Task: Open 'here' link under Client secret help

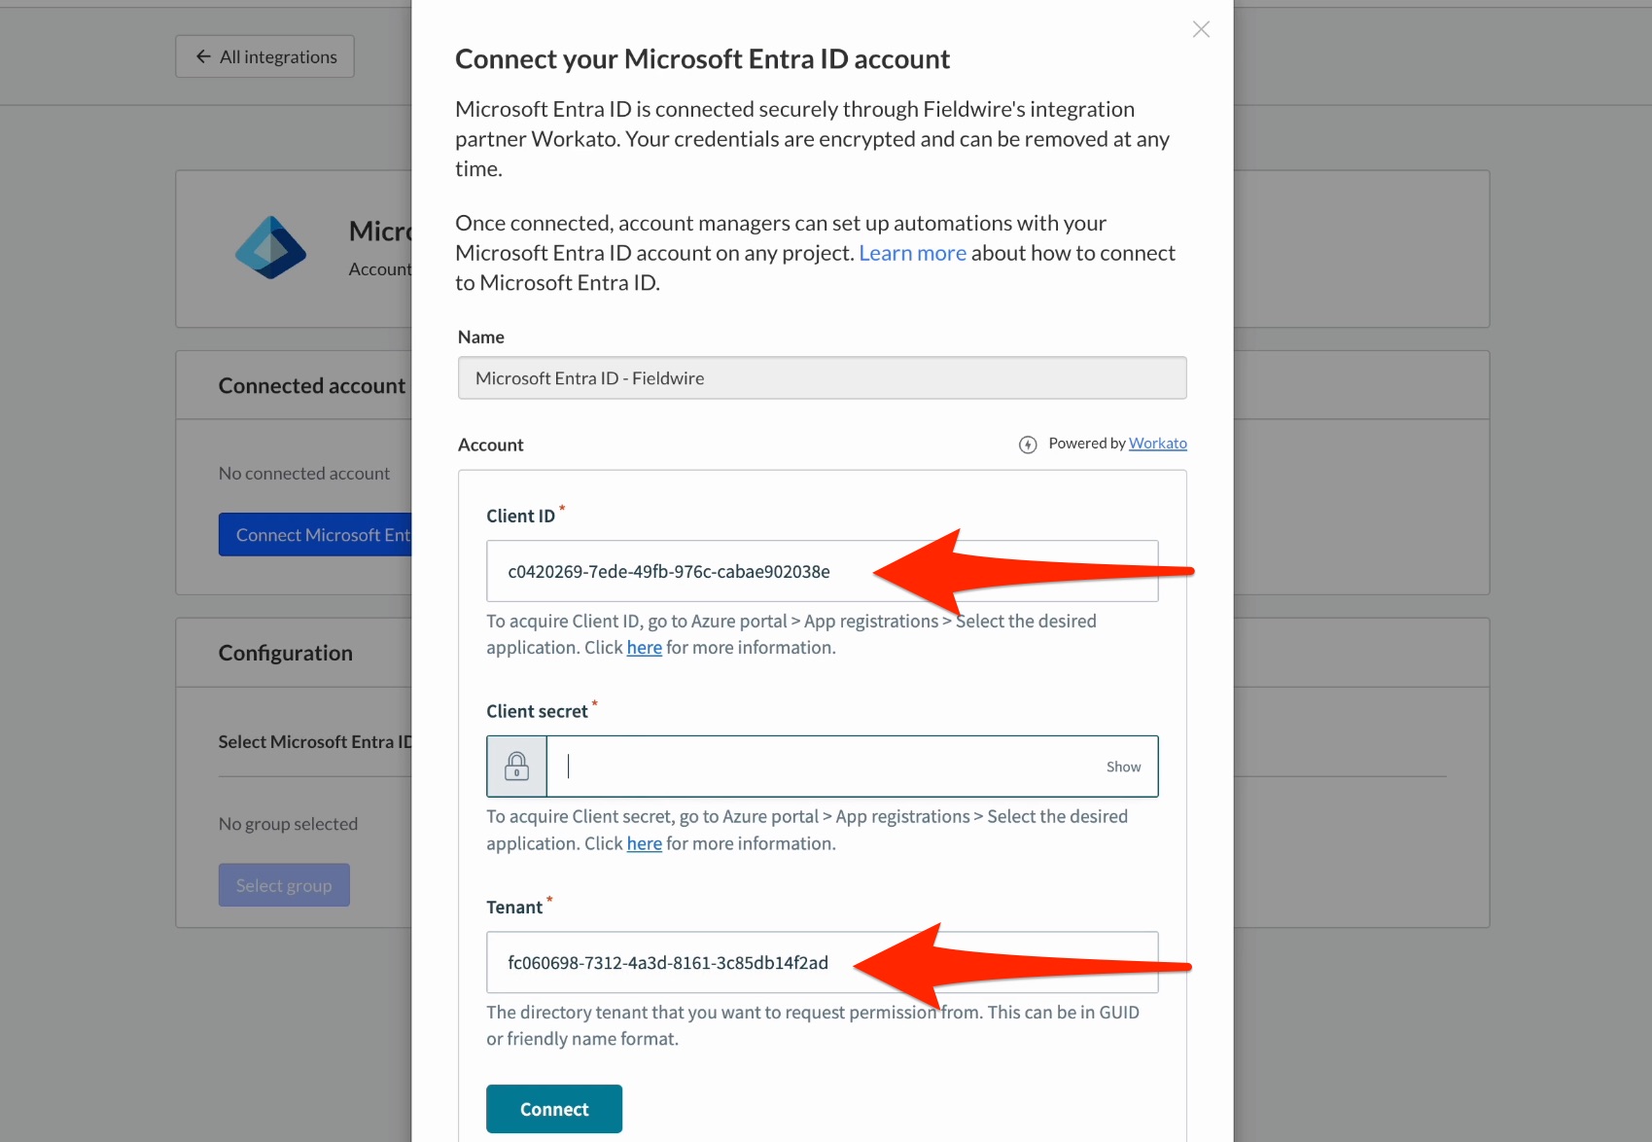Action: click(x=644, y=844)
